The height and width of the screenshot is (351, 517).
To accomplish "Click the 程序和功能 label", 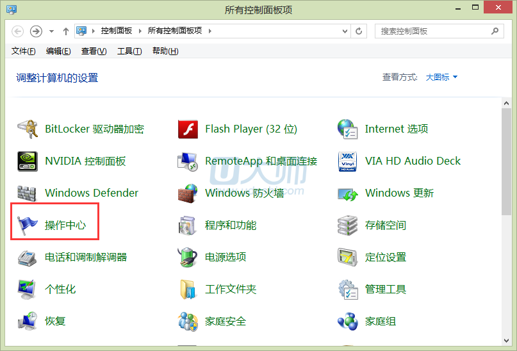I will click(x=231, y=225).
